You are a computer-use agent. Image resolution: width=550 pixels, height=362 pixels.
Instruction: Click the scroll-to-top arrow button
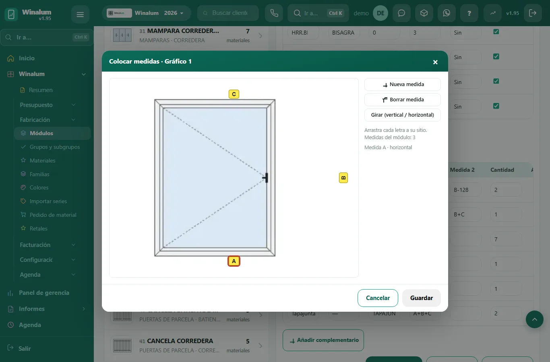coord(535,319)
